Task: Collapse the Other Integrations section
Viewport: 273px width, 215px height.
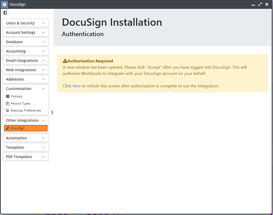Action: 26,120
